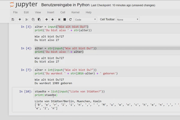Open the Help menu
The height and width of the screenshot is (120, 180).
88,12
